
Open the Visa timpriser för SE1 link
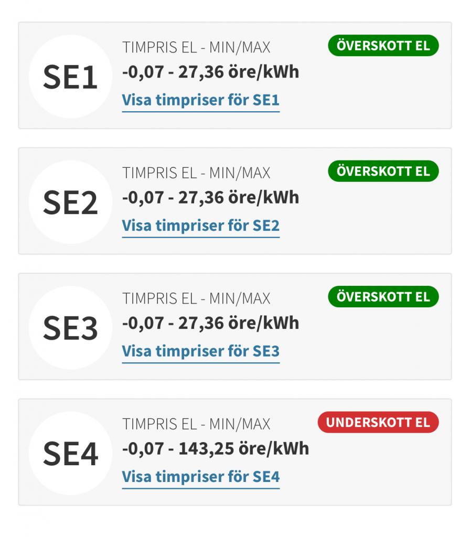click(x=201, y=101)
